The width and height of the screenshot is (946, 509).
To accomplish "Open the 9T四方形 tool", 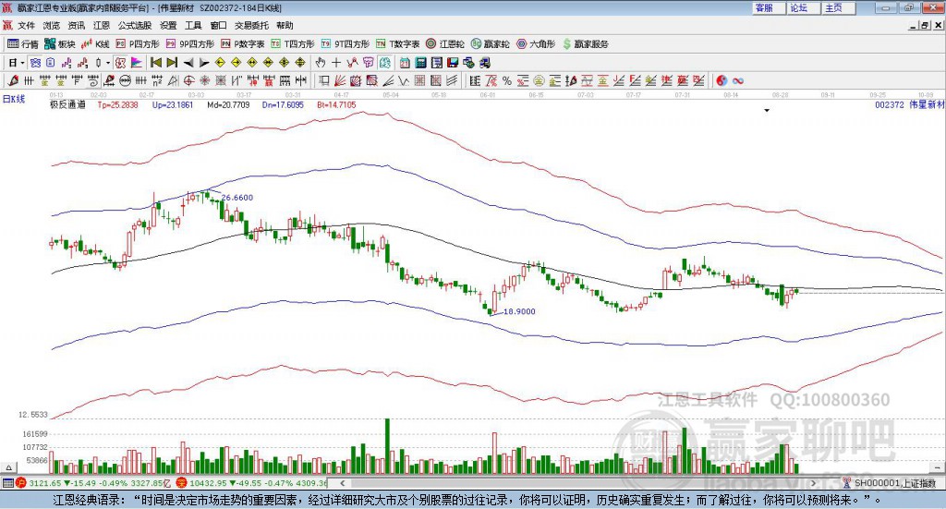I will pyautogui.click(x=346, y=44).
